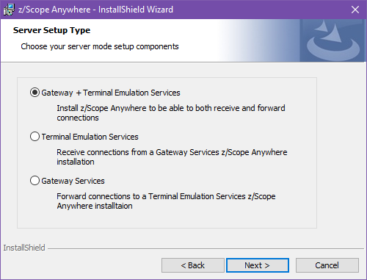This screenshot has height=280, width=367.
Task: Click the installer icon in the title bar
Action: (9, 10)
